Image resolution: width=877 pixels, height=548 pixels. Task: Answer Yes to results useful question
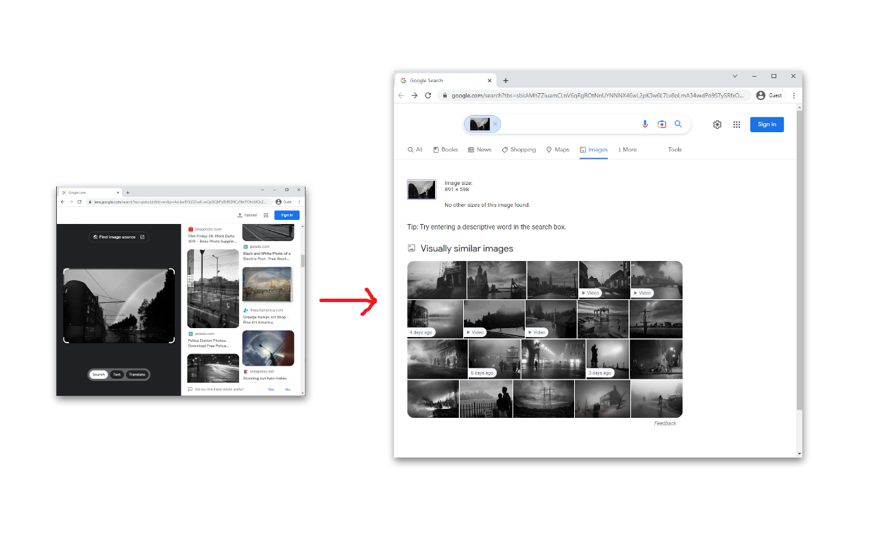[x=271, y=389]
